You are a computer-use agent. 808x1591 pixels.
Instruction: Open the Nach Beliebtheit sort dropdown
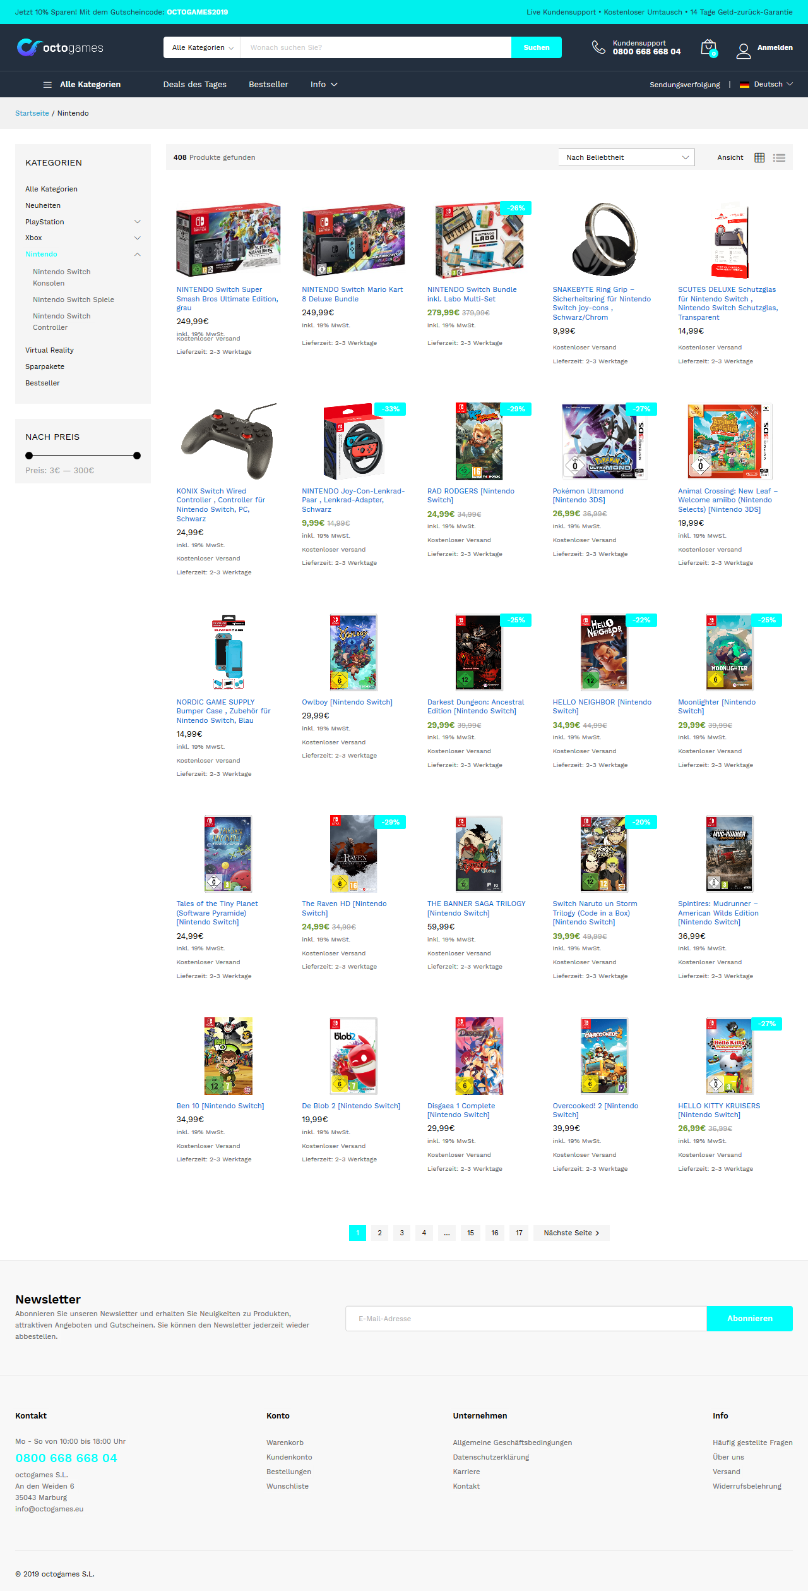626,157
